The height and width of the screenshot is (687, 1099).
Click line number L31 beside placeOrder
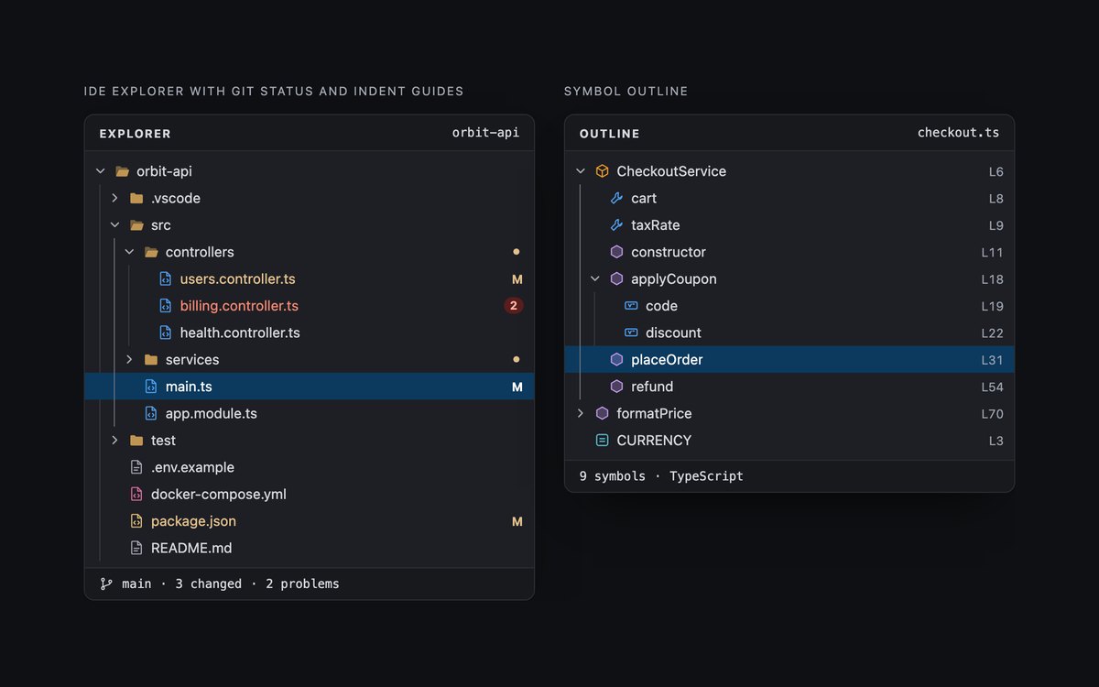pos(993,360)
